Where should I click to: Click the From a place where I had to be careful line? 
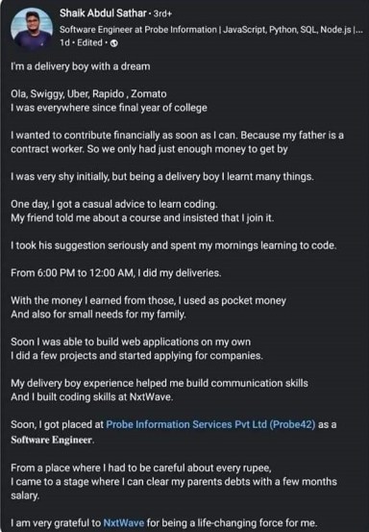(141, 469)
